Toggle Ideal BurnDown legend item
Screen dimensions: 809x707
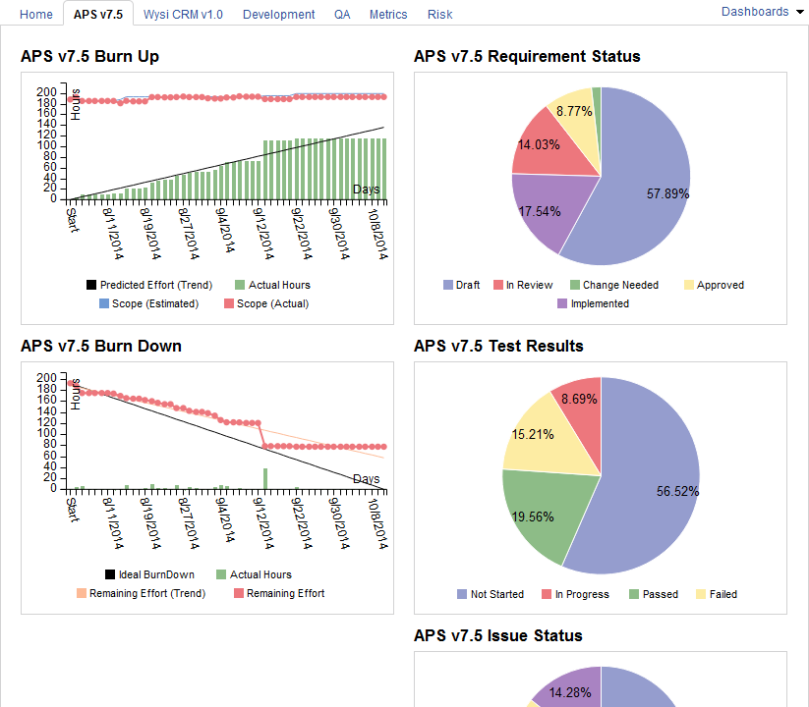pos(110,574)
